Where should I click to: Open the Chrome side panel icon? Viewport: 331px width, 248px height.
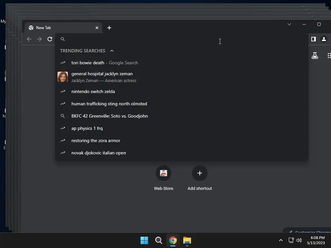[x=314, y=39]
